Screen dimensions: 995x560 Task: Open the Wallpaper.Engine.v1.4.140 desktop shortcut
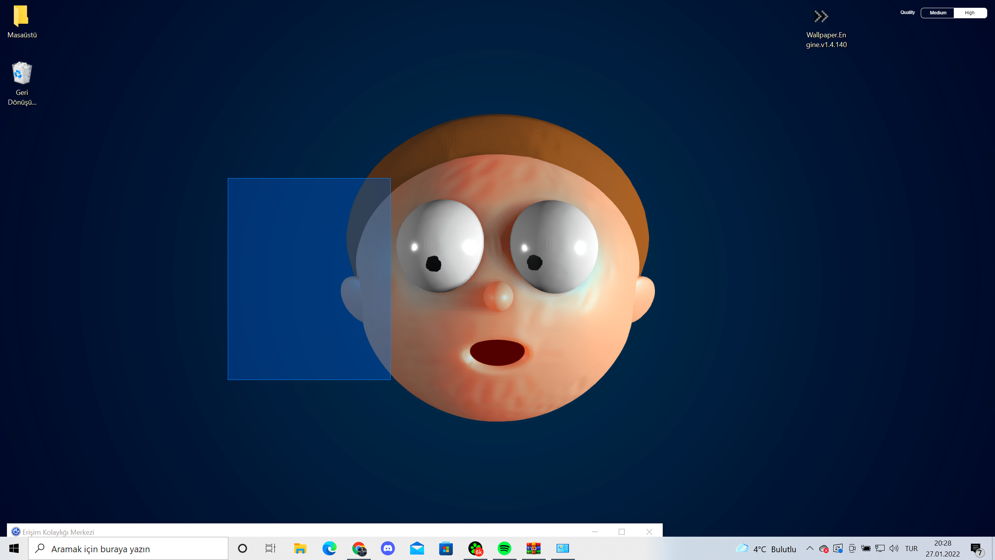(x=826, y=29)
